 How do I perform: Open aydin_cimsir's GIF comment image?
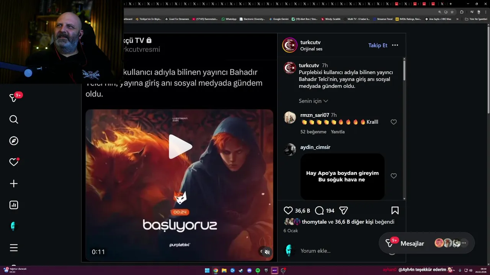coord(342,176)
